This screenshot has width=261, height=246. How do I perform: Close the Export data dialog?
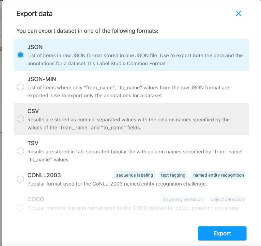[x=238, y=13]
